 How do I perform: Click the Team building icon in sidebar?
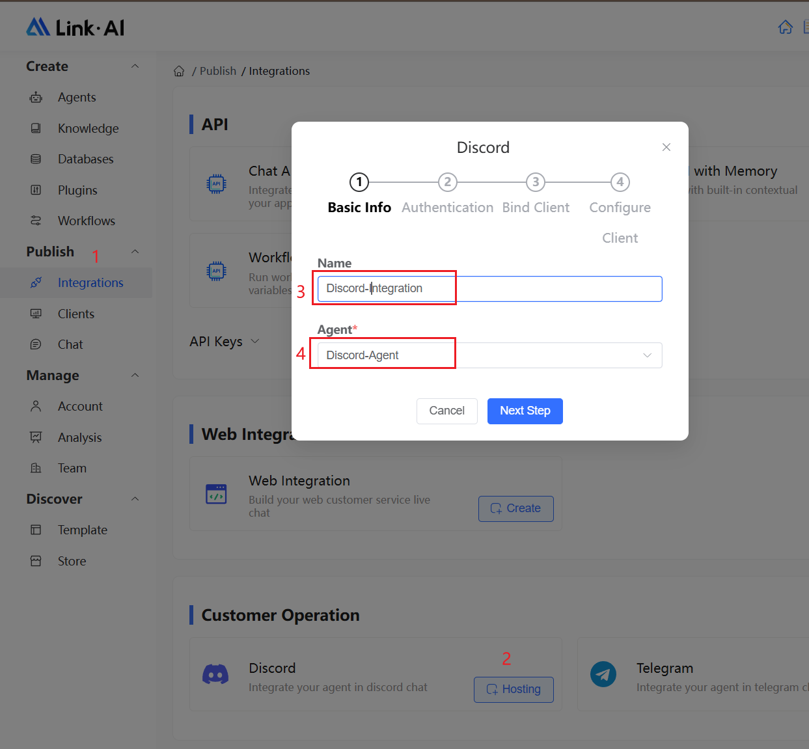(x=36, y=468)
